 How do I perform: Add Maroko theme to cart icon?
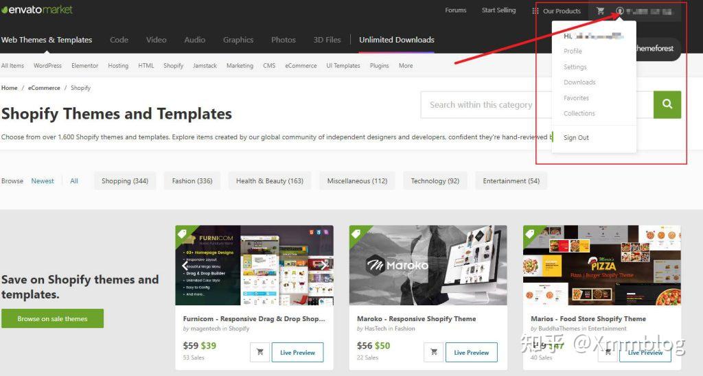[434, 352]
